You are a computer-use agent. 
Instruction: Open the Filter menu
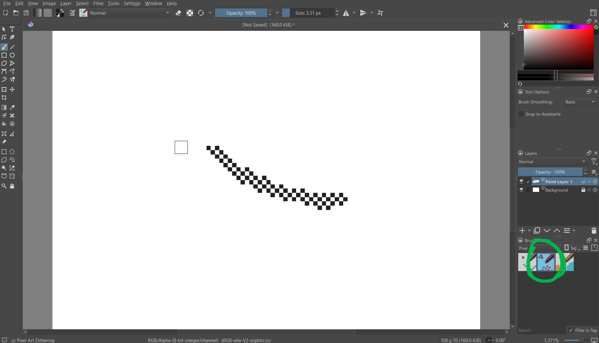pos(98,3)
